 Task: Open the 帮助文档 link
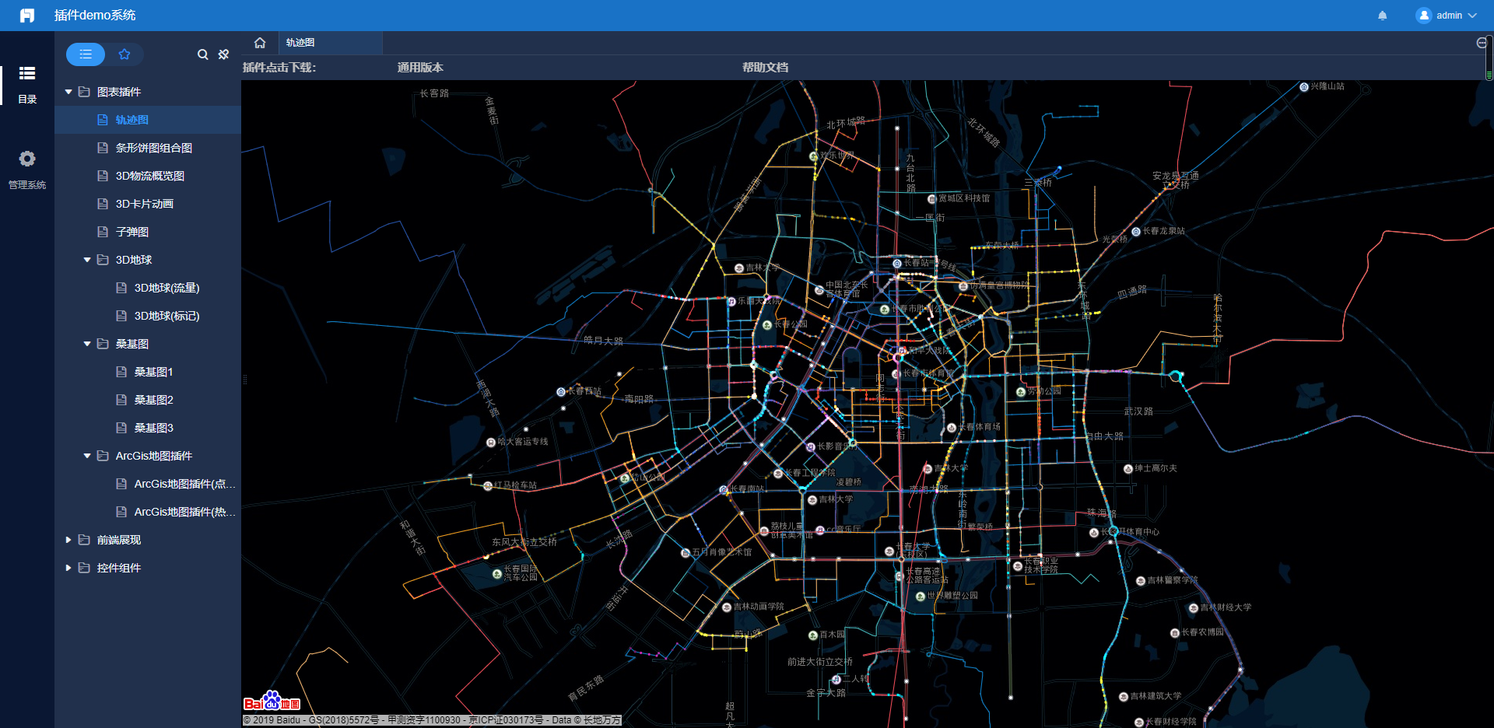(x=765, y=68)
